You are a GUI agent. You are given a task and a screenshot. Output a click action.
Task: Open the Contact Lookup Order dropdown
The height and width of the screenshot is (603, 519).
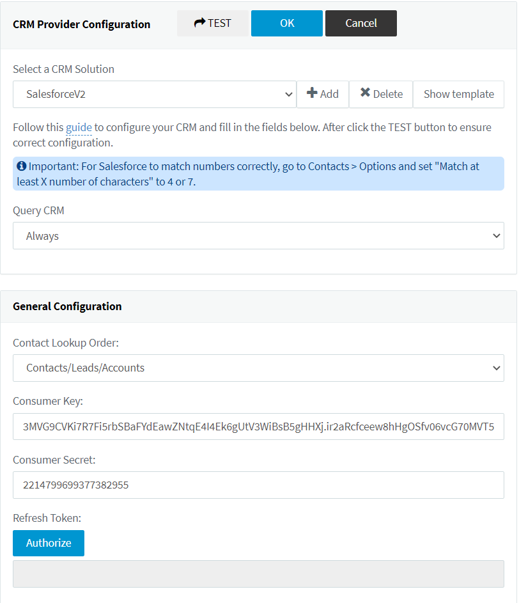tap(258, 368)
